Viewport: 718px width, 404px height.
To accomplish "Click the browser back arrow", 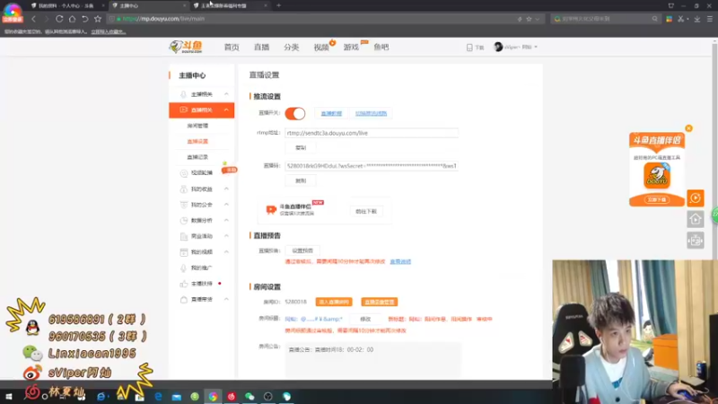I will pyautogui.click(x=33, y=19).
